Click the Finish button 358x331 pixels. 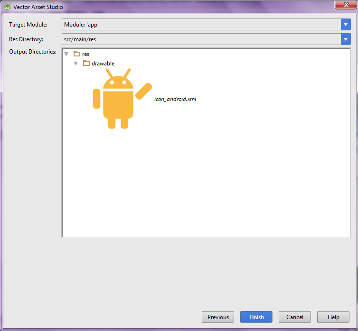(256, 317)
